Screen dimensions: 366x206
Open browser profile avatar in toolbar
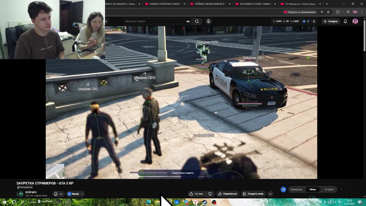(355, 12)
